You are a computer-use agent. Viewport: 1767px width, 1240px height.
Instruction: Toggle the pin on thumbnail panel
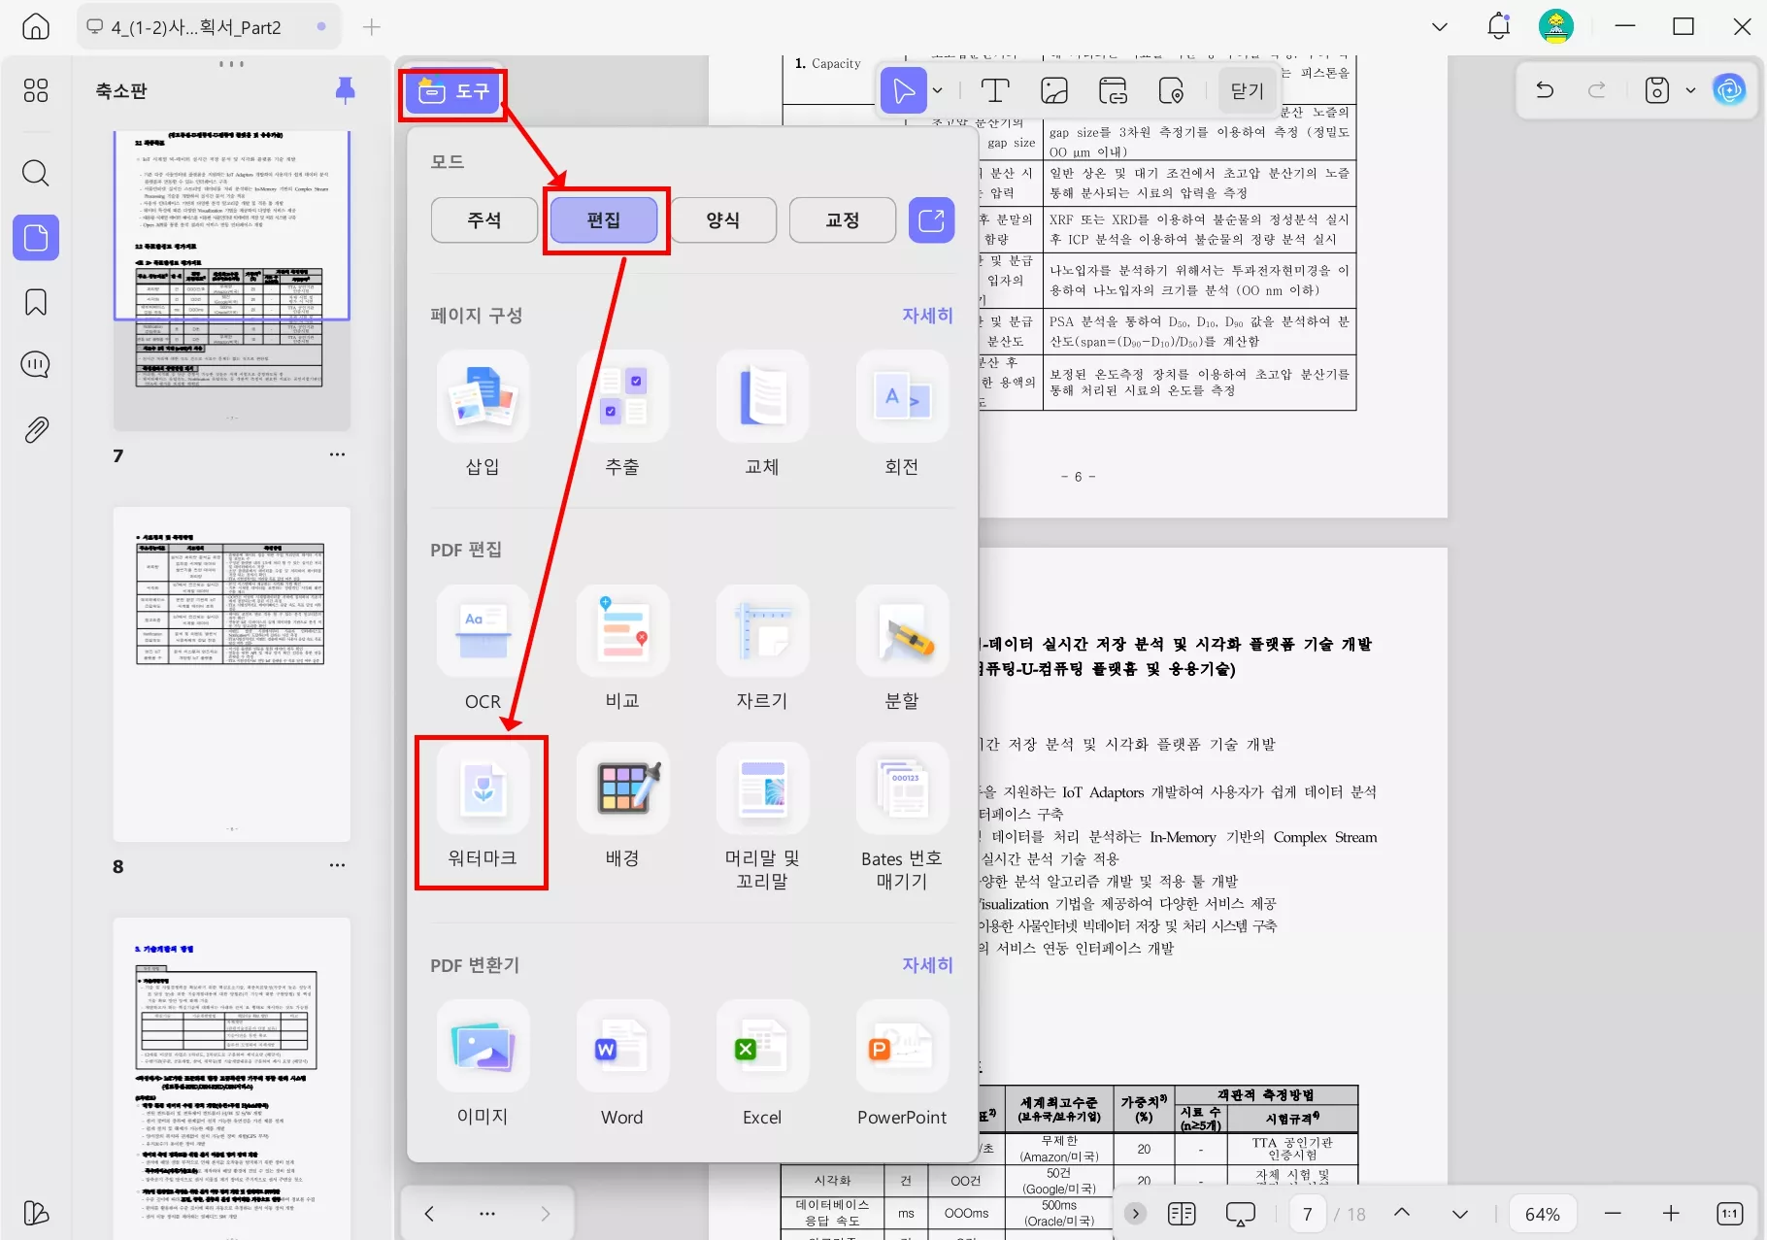click(x=345, y=90)
